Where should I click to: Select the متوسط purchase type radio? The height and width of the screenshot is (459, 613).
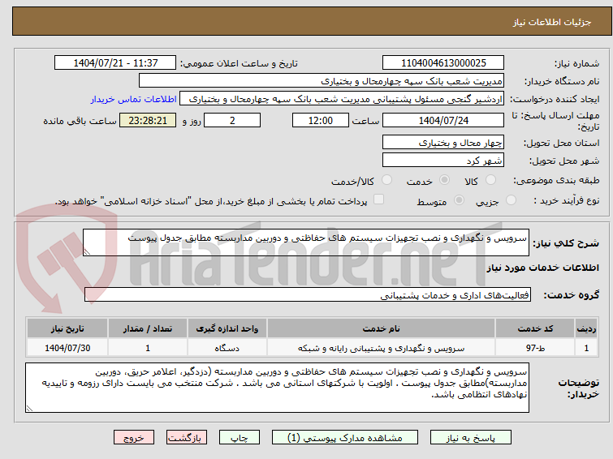[x=459, y=200]
